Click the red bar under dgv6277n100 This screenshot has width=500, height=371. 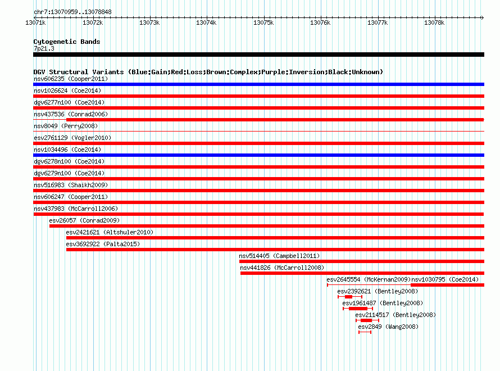coord(258,108)
